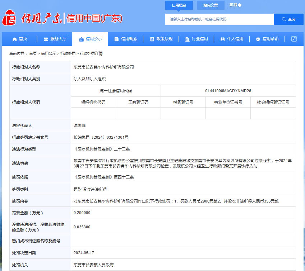This screenshot has width=305, height=271.
Task: Select the 信用档案 search tab
Action: (179, 5)
